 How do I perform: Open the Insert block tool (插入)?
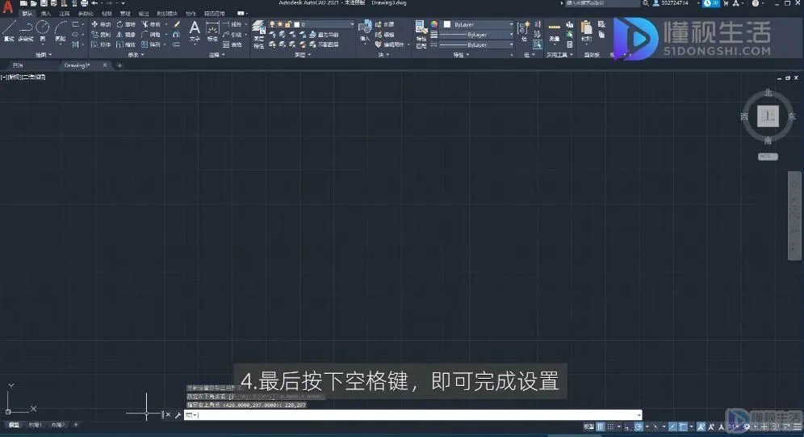pos(365,31)
